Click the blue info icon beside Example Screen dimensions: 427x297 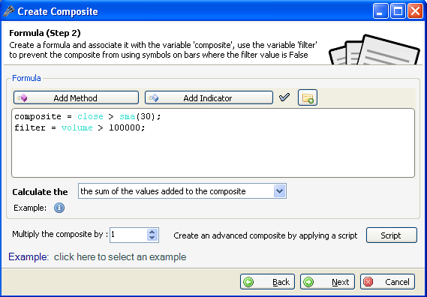pyautogui.click(x=59, y=208)
